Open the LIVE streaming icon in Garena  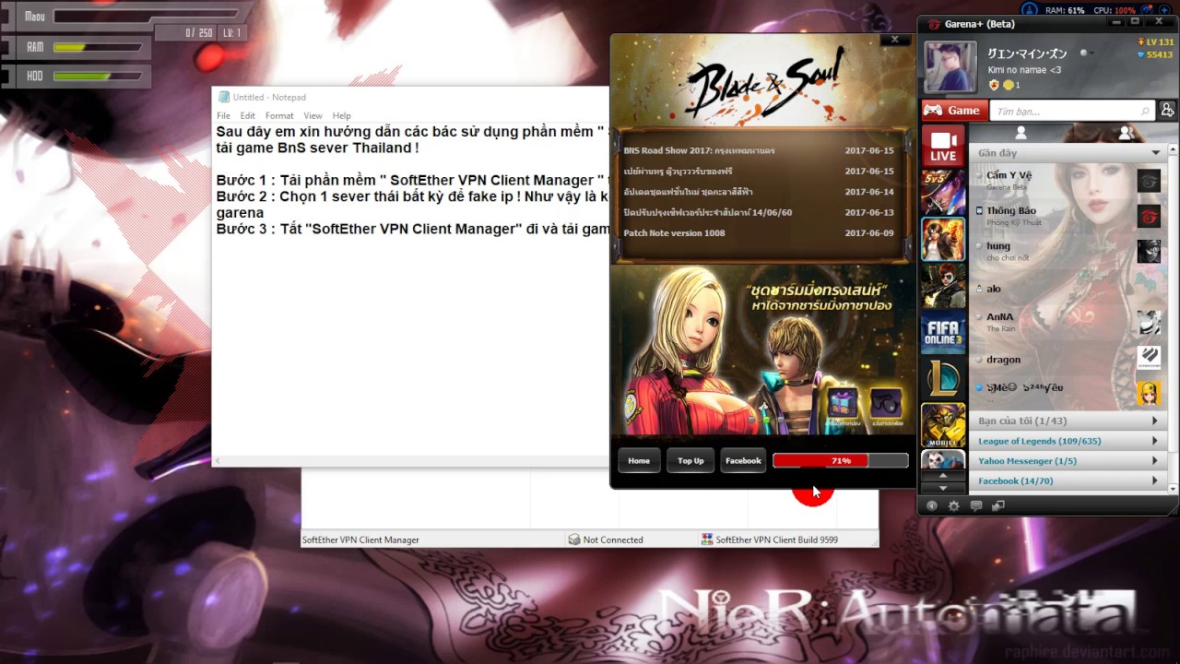coord(943,147)
